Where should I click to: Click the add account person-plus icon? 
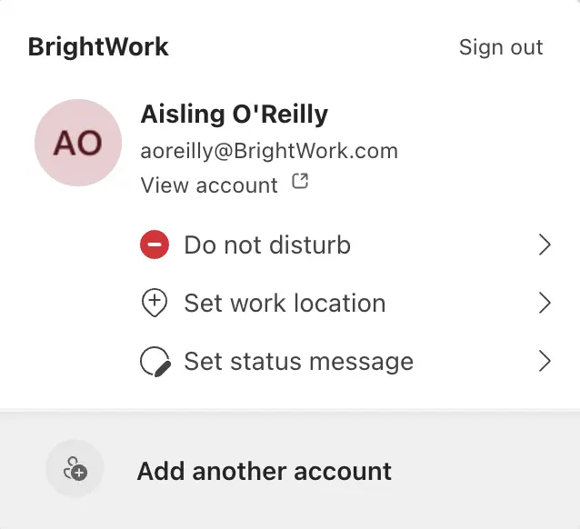coord(75,470)
